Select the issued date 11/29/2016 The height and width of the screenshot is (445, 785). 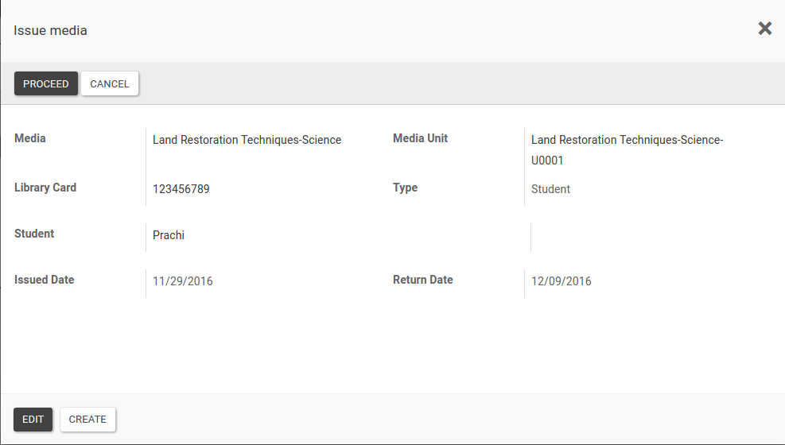pyautogui.click(x=183, y=281)
